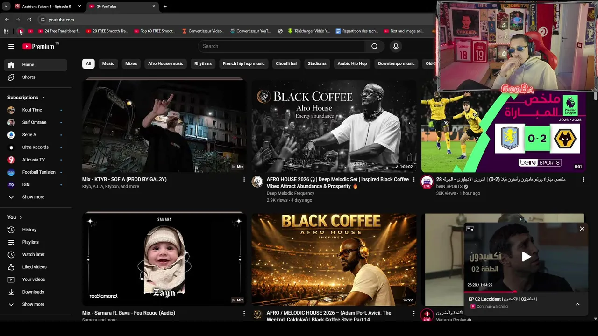
Task: Open the Repartition des tach bookmark
Action: [357, 31]
